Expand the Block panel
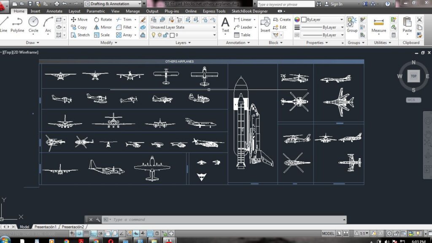This screenshot has width=432, height=243. [275, 43]
